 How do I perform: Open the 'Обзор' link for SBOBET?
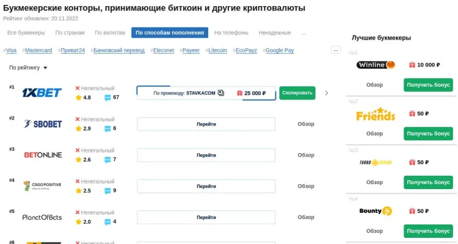click(306, 124)
